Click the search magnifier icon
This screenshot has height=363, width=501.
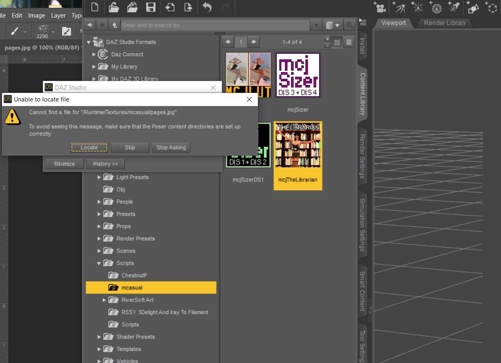click(x=349, y=25)
